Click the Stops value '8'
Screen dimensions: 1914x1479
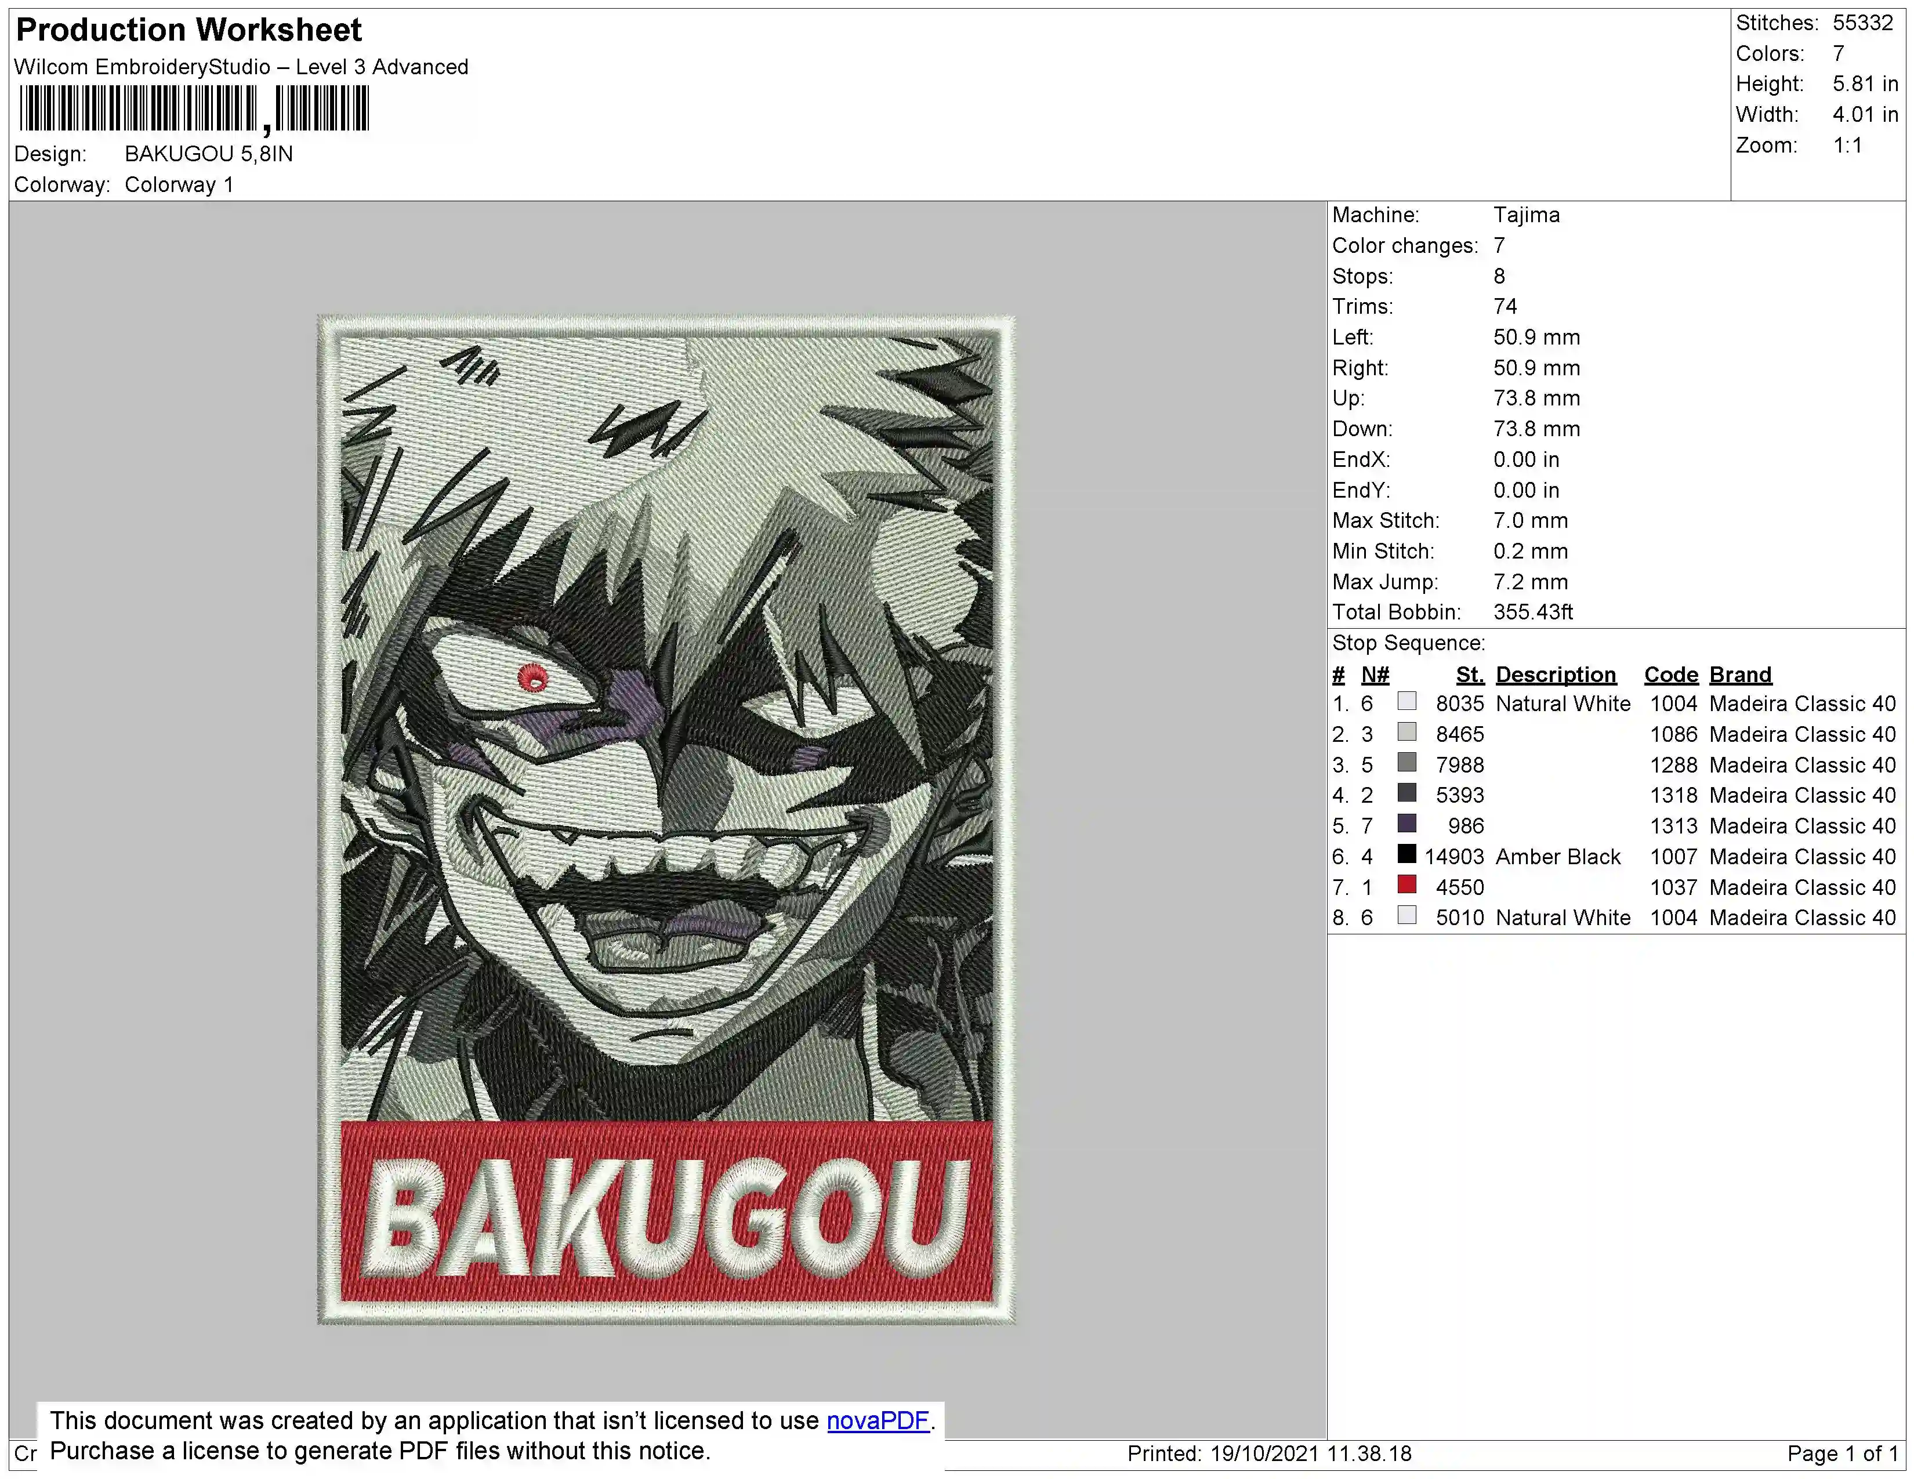[1499, 277]
